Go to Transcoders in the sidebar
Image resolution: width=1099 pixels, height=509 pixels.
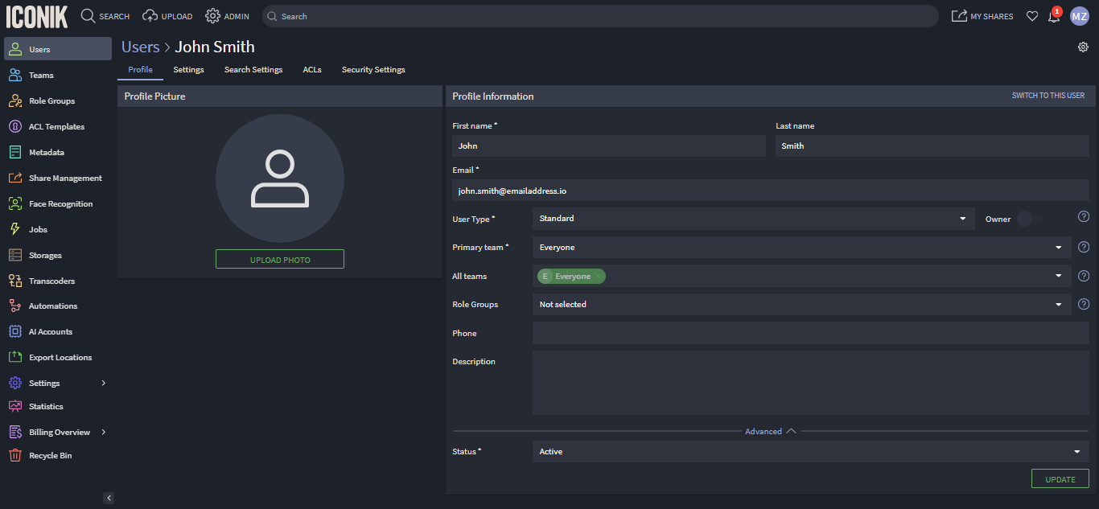click(51, 281)
